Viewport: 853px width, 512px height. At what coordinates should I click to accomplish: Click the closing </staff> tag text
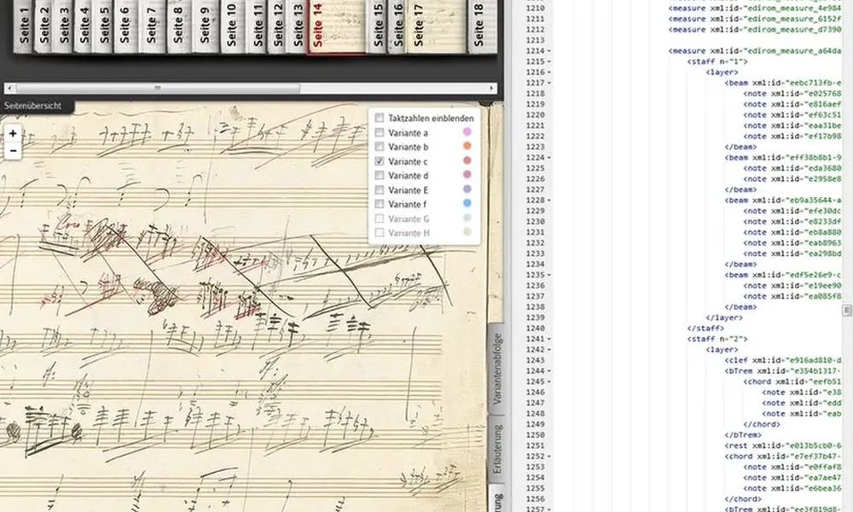705,328
